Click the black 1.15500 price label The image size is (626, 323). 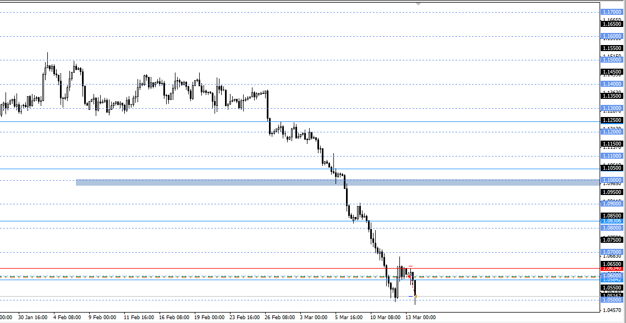pyautogui.click(x=612, y=48)
